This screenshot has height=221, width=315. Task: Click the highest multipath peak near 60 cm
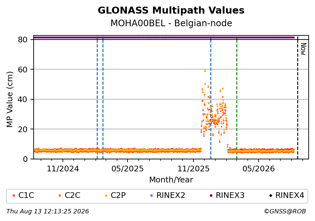[x=205, y=70]
